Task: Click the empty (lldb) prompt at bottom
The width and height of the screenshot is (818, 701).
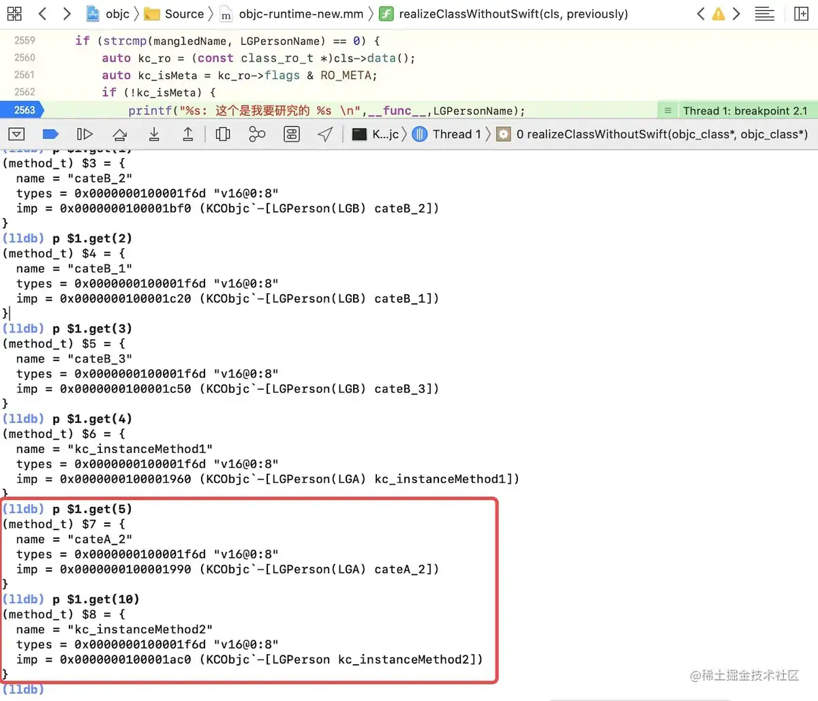Action: point(23,689)
